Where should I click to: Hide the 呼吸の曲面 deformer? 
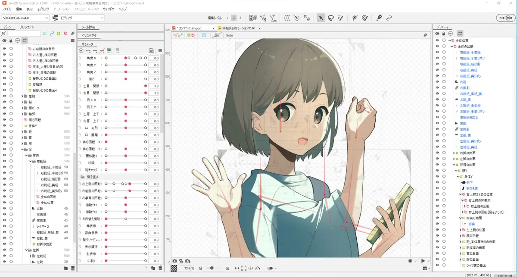tap(437, 165)
